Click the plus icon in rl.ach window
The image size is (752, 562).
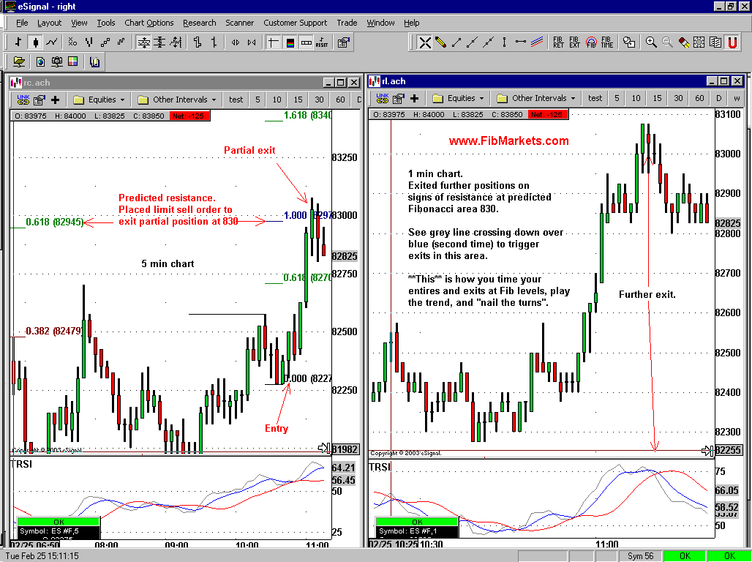[x=414, y=98]
